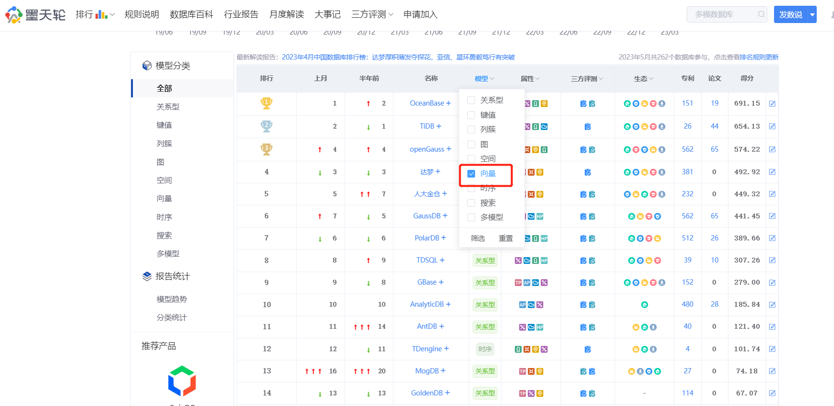Open 行业报告 in top navigation
Image resolution: width=834 pixels, height=406 pixels.
pyautogui.click(x=241, y=14)
